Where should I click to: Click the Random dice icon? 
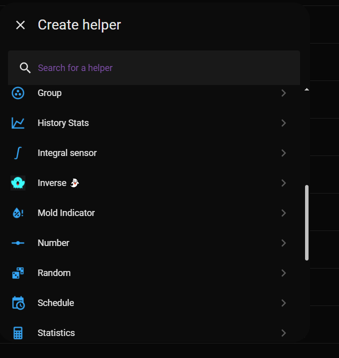tap(18, 273)
